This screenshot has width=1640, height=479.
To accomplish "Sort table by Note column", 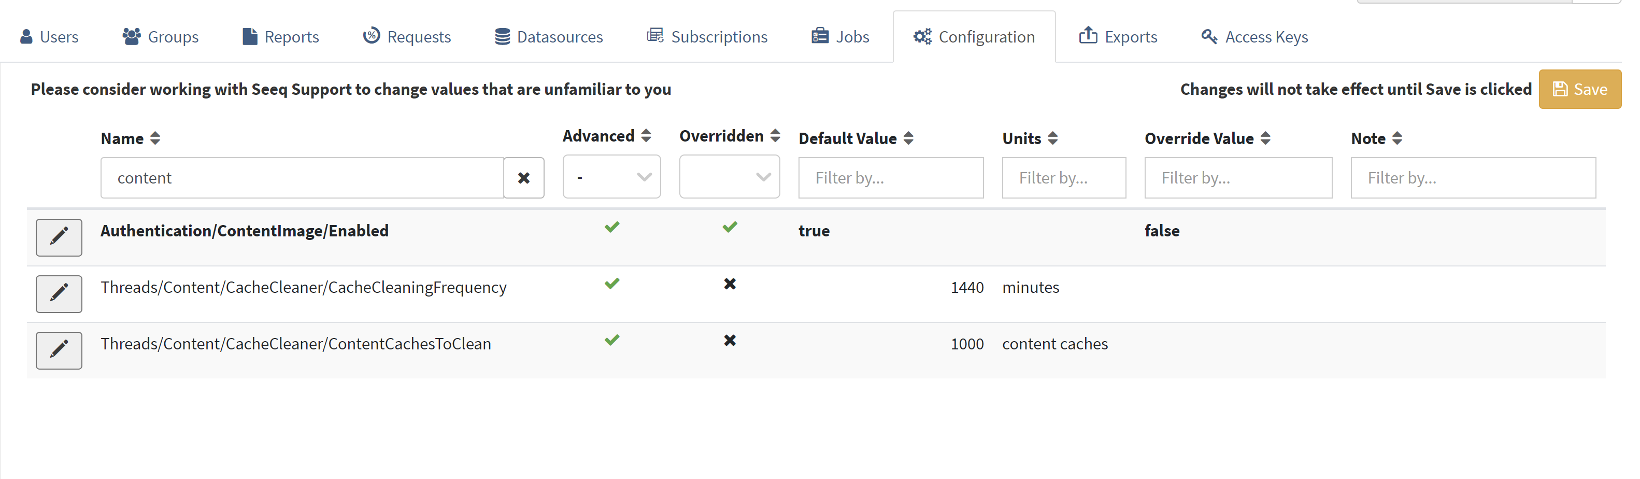I will coord(1397,138).
